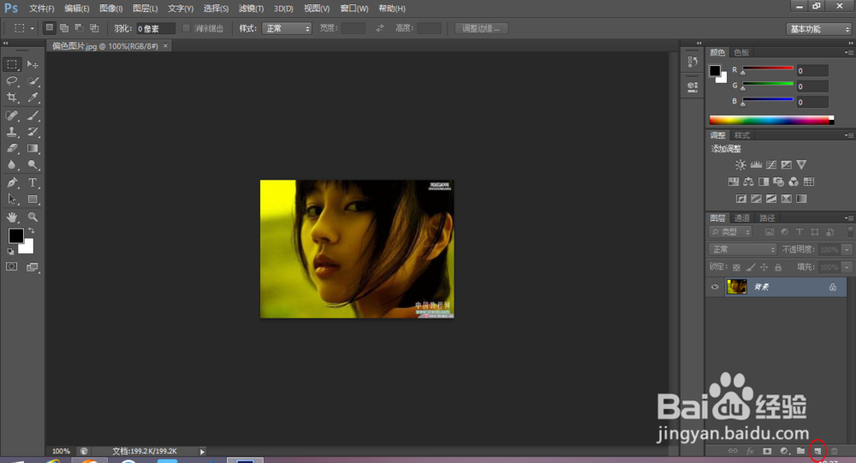The height and width of the screenshot is (463, 856).
Task: Click the Create new group folder icon
Action: [x=800, y=451]
